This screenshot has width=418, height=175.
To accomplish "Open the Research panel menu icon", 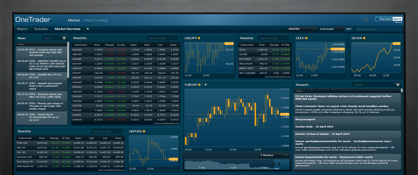I will pos(397,85).
